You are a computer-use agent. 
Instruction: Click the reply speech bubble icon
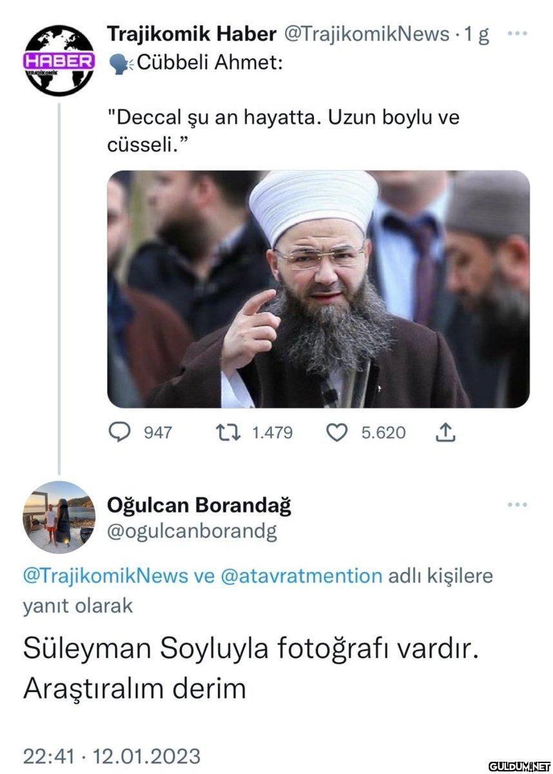point(119,433)
